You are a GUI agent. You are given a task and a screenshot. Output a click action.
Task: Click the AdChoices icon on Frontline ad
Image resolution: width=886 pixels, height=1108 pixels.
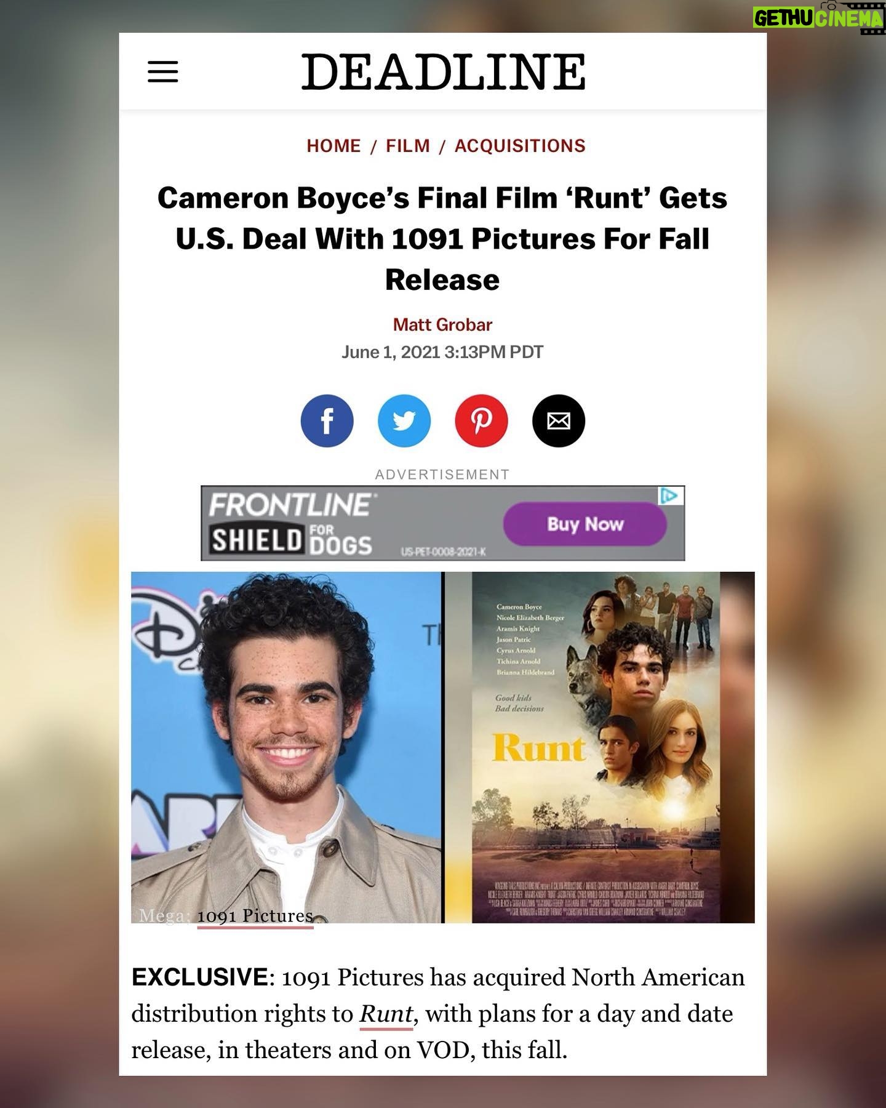[x=671, y=496]
